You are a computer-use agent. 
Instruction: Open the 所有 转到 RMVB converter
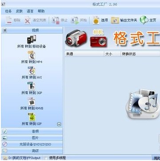[32, 104]
